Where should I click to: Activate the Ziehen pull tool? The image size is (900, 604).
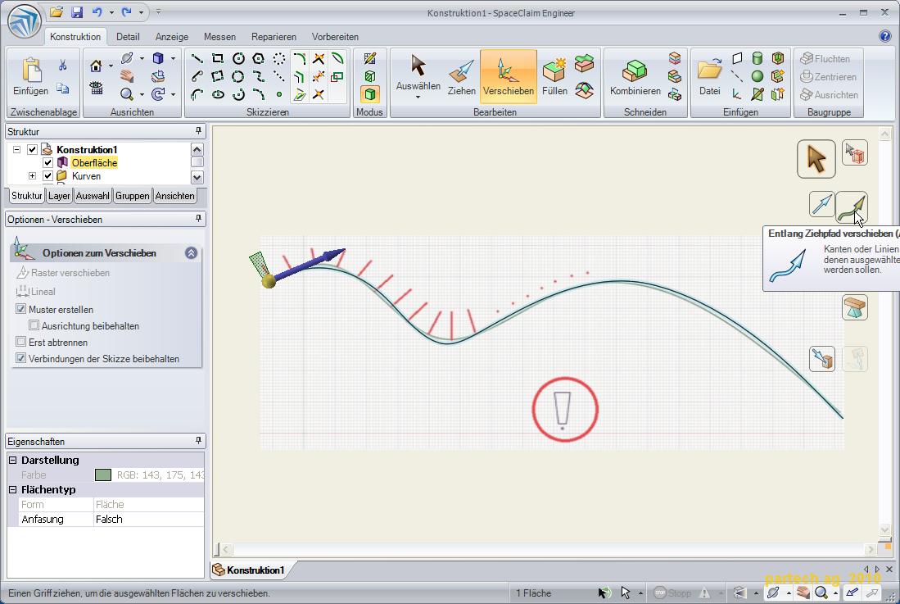tap(462, 77)
